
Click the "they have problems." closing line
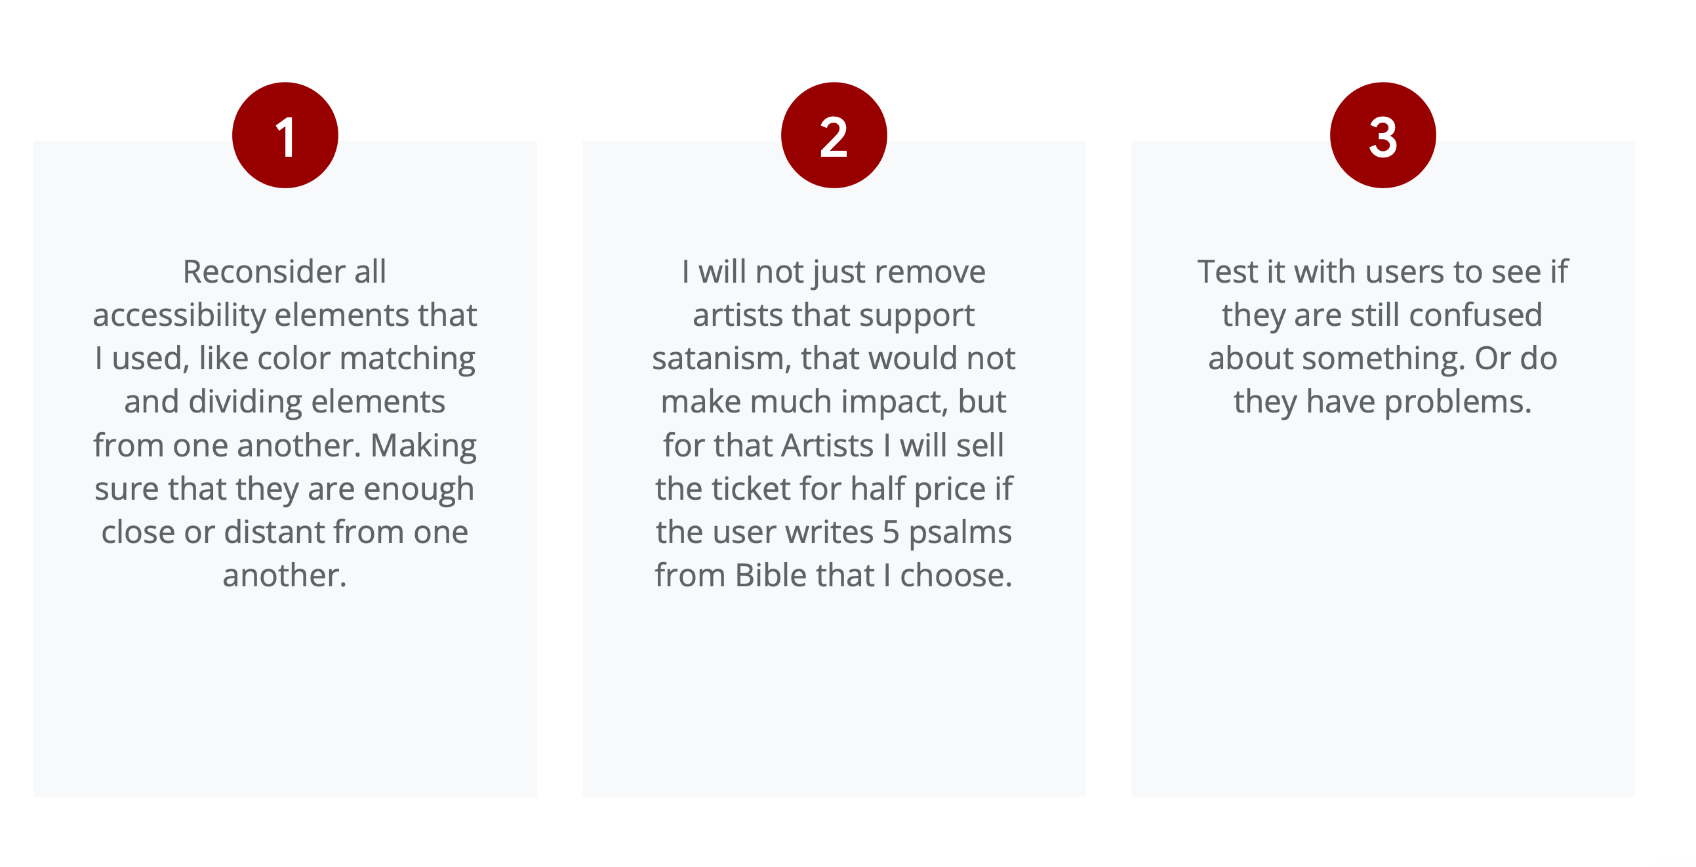pyautogui.click(x=1383, y=401)
